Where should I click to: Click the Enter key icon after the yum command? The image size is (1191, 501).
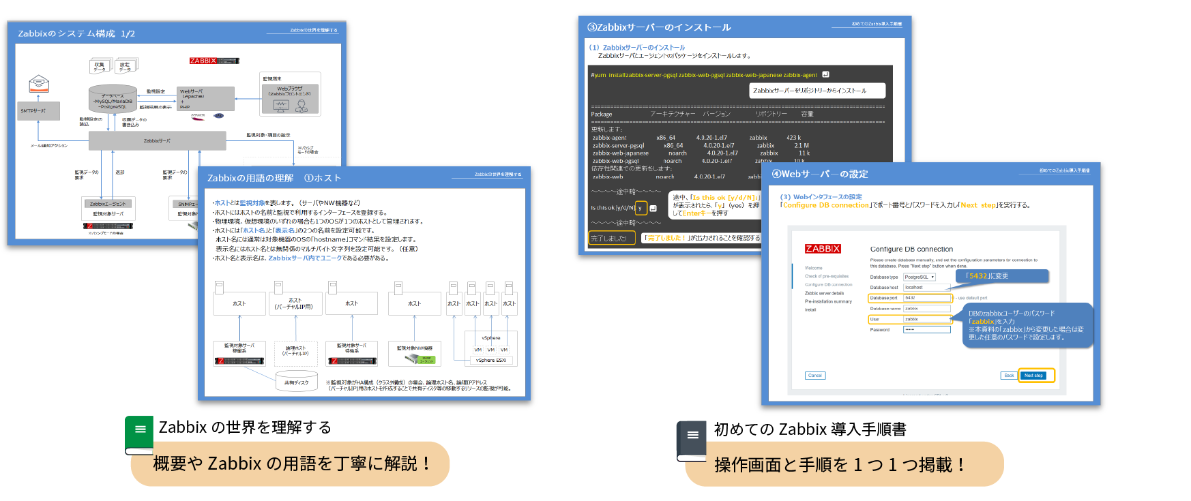(825, 74)
